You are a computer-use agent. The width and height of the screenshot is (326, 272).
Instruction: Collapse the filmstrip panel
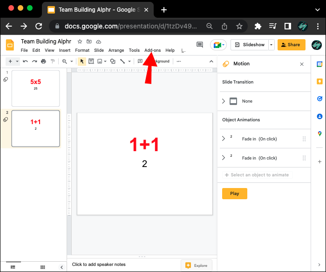click(61, 267)
